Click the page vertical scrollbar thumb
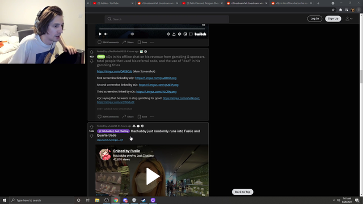 click(361, 76)
